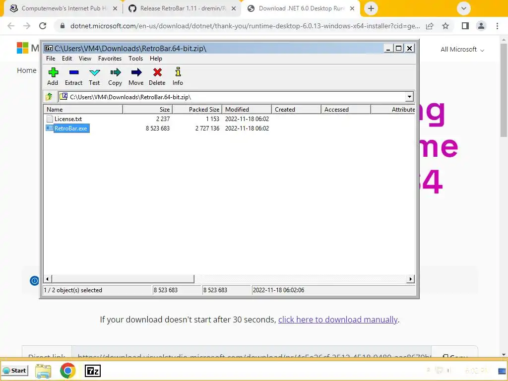Sort files by Name column
The width and height of the screenshot is (508, 381).
pos(83,110)
